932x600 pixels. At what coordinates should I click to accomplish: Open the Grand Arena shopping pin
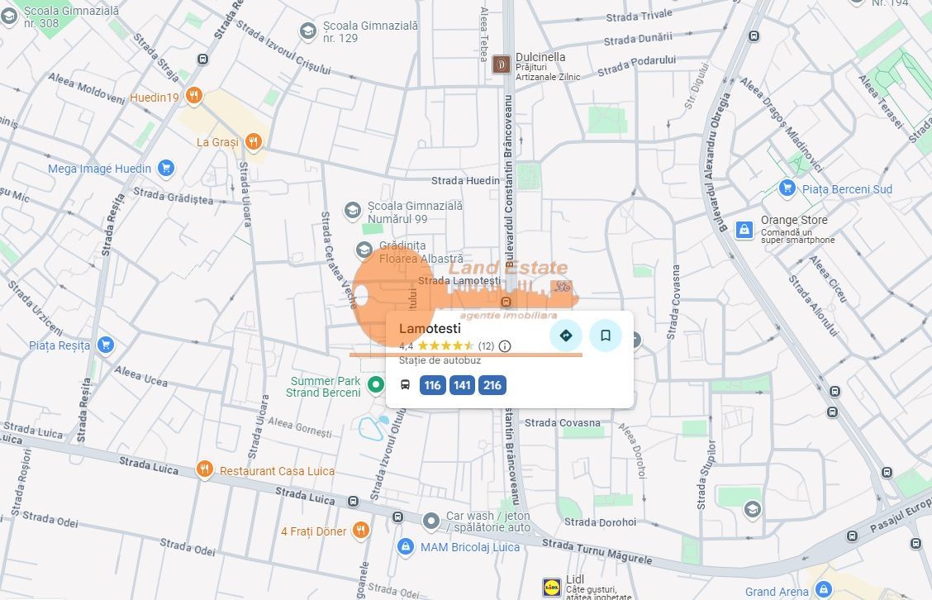[823, 589]
